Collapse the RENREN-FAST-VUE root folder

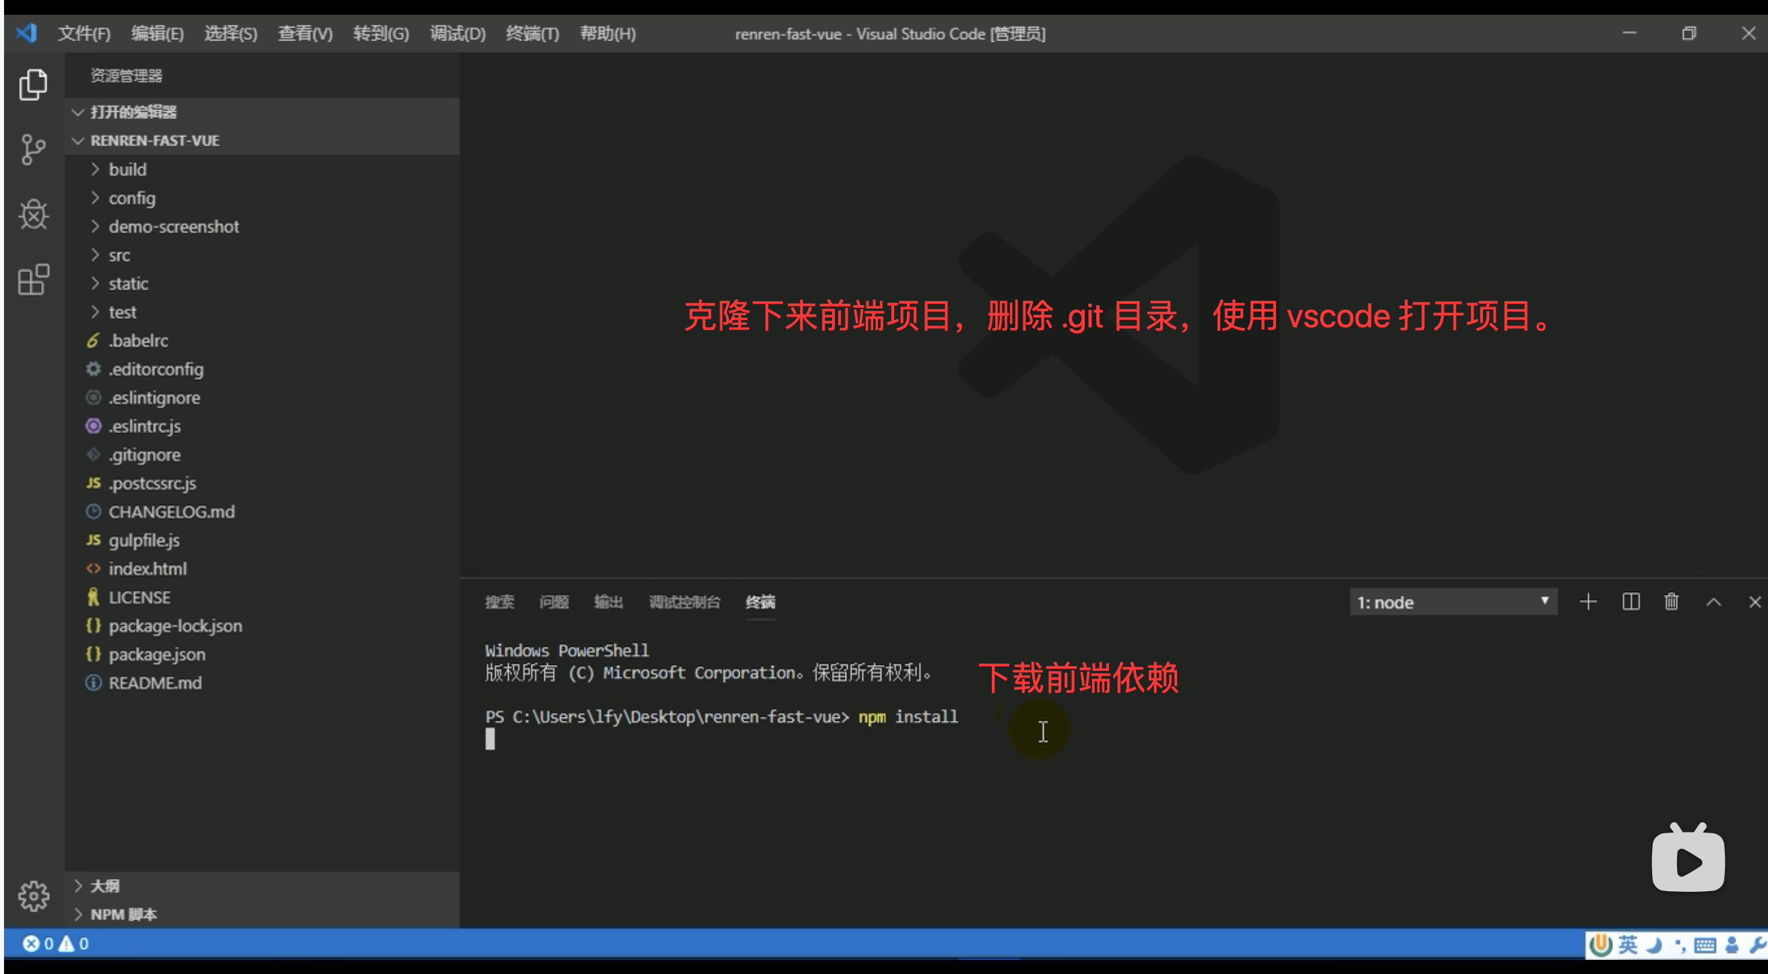point(154,141)
